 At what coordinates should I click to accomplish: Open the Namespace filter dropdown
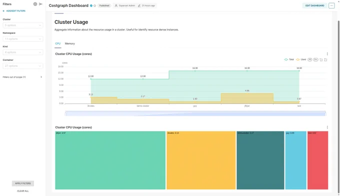point(23,39)
